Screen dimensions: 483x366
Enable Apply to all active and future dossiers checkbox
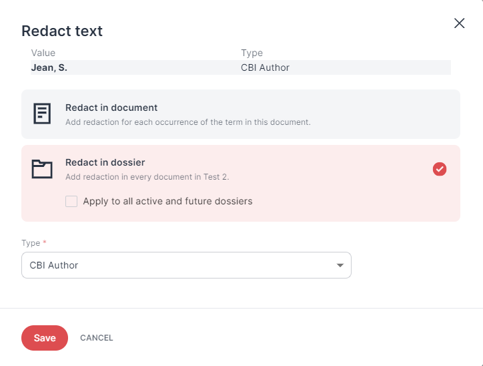[x=71, y=201]
